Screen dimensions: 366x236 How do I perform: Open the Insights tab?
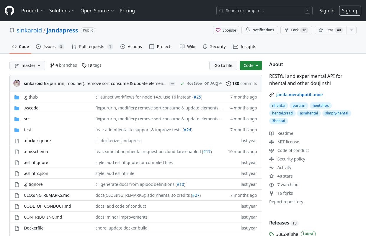[244, 47]
